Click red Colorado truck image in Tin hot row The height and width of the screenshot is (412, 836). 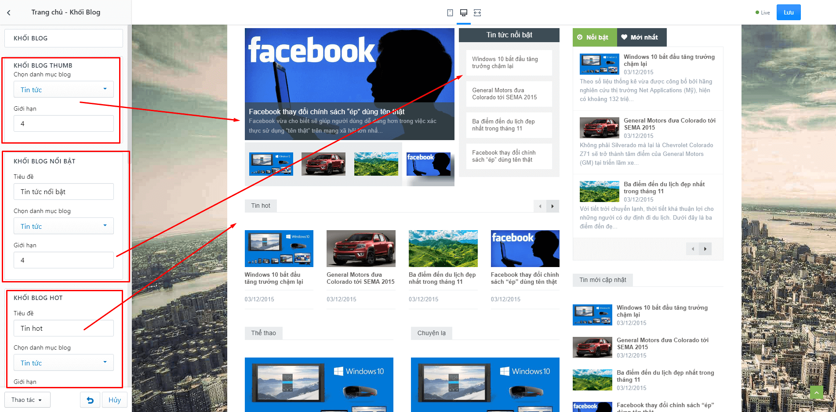point(361,249)
